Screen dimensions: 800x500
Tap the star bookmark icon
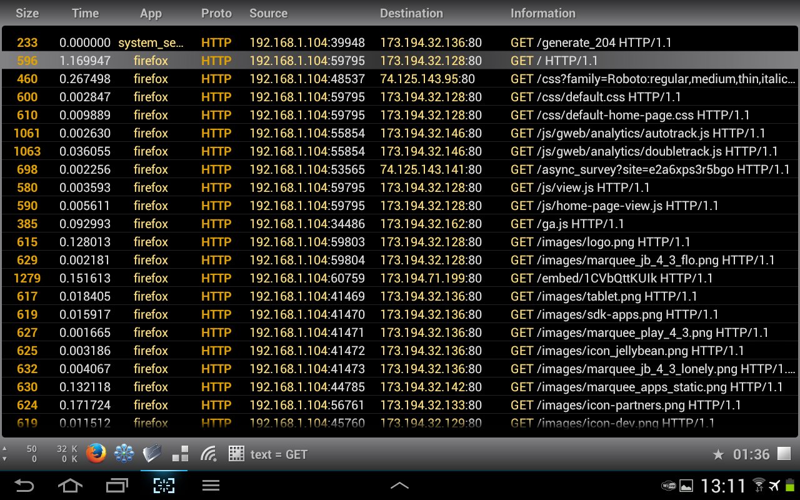click(x=718, y=454)
